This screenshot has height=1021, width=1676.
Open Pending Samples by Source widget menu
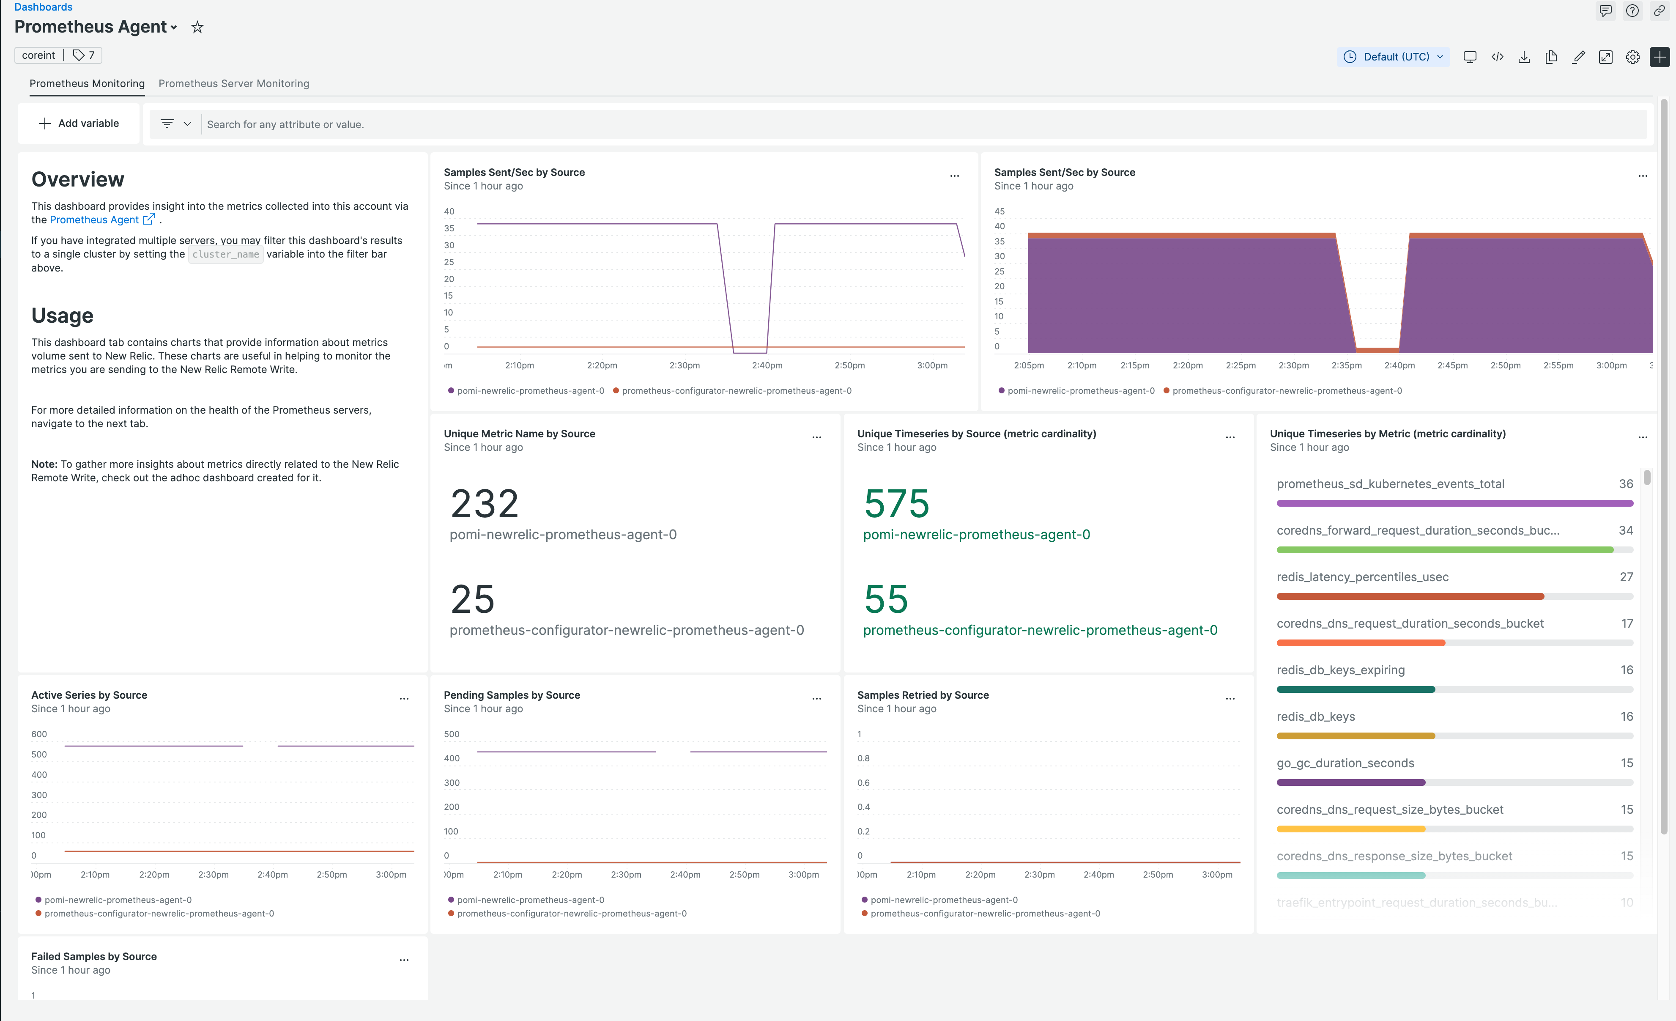[817, 699]
